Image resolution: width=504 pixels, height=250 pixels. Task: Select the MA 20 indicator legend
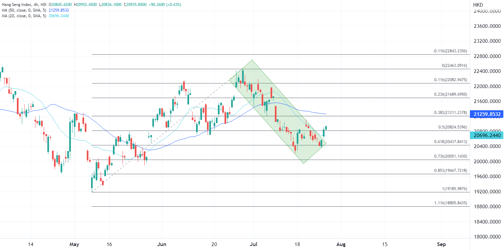click(x=24, y=16)
